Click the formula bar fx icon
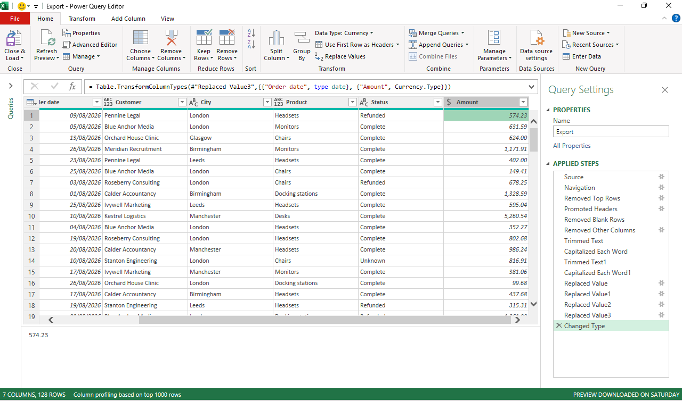This screenshot has width=682, height=401. (x=72, y=87)
